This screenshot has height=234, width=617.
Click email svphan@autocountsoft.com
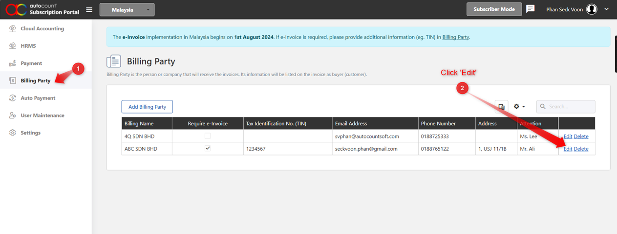pos(367,136)
